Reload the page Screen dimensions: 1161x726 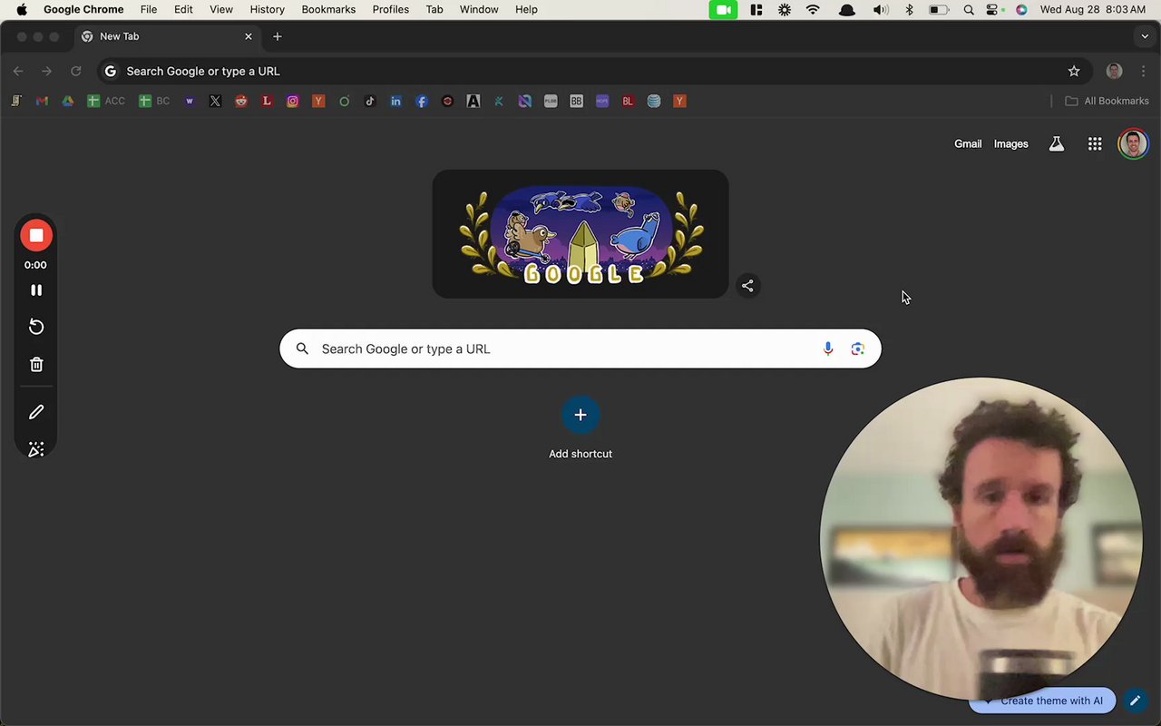click(76, 71)
